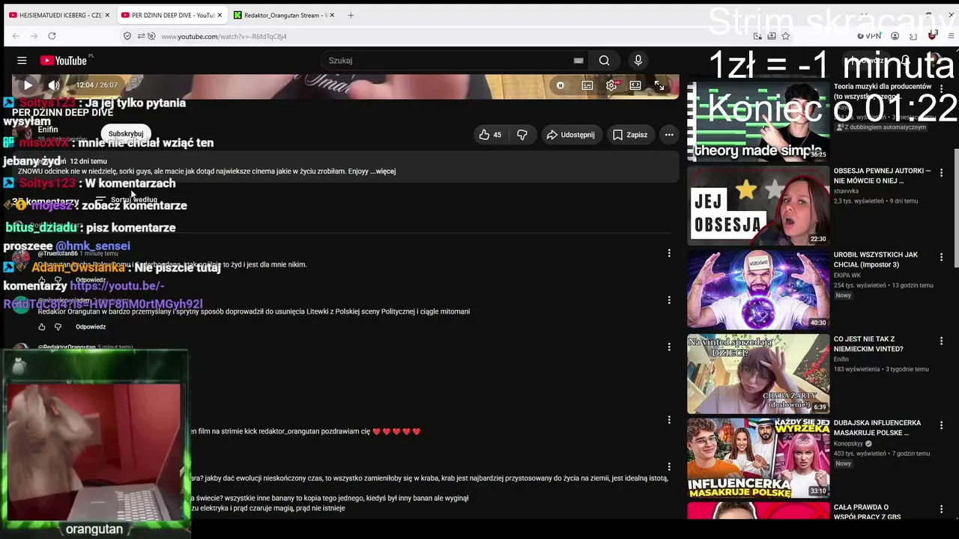Toggle the autoplay switch in the player

560,85
